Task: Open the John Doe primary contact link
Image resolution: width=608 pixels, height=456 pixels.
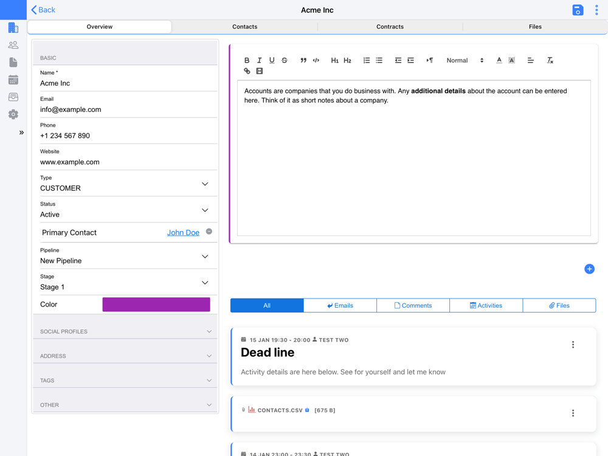Action: (183, 233)
